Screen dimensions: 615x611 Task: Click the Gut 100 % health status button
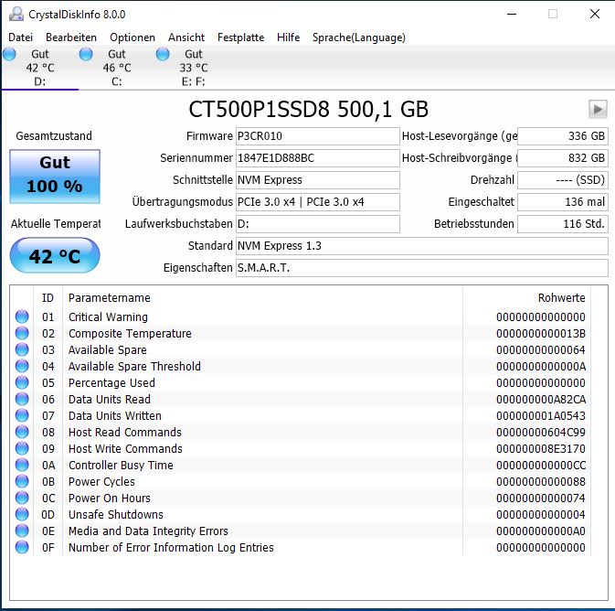55,177
